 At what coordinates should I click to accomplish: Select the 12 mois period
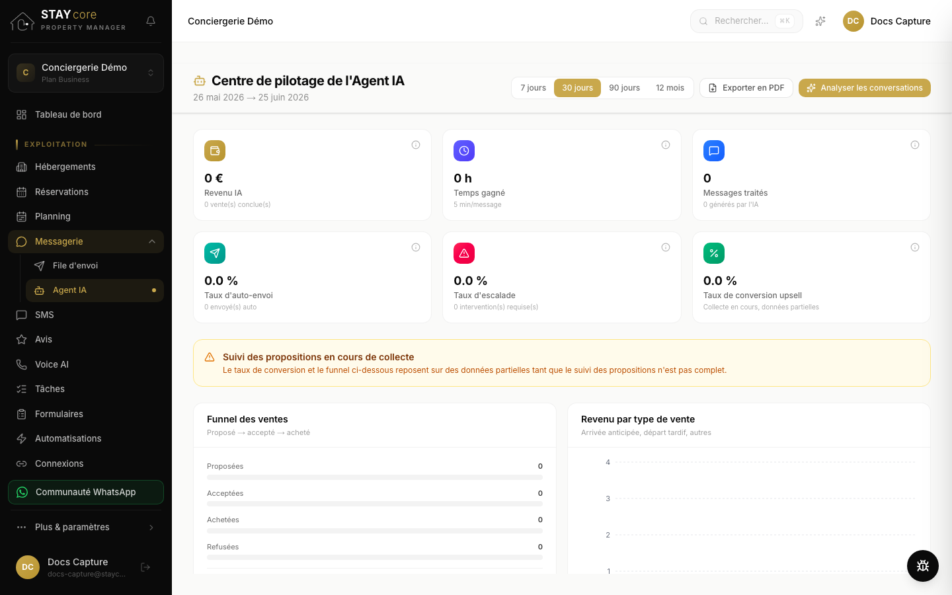click(670, 88)
